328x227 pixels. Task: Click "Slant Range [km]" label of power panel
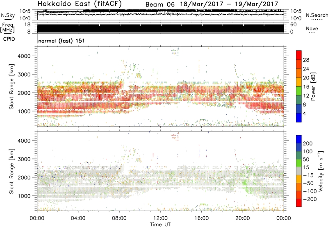(11, 86)
